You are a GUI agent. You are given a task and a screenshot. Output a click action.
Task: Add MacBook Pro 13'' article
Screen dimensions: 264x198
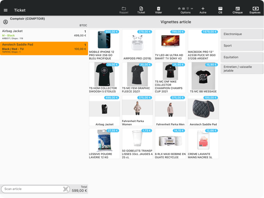[x=203, y=44]
